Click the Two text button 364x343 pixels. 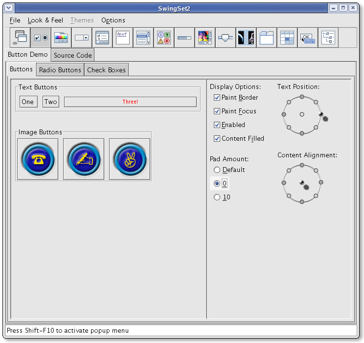click(x=50, y=102)
